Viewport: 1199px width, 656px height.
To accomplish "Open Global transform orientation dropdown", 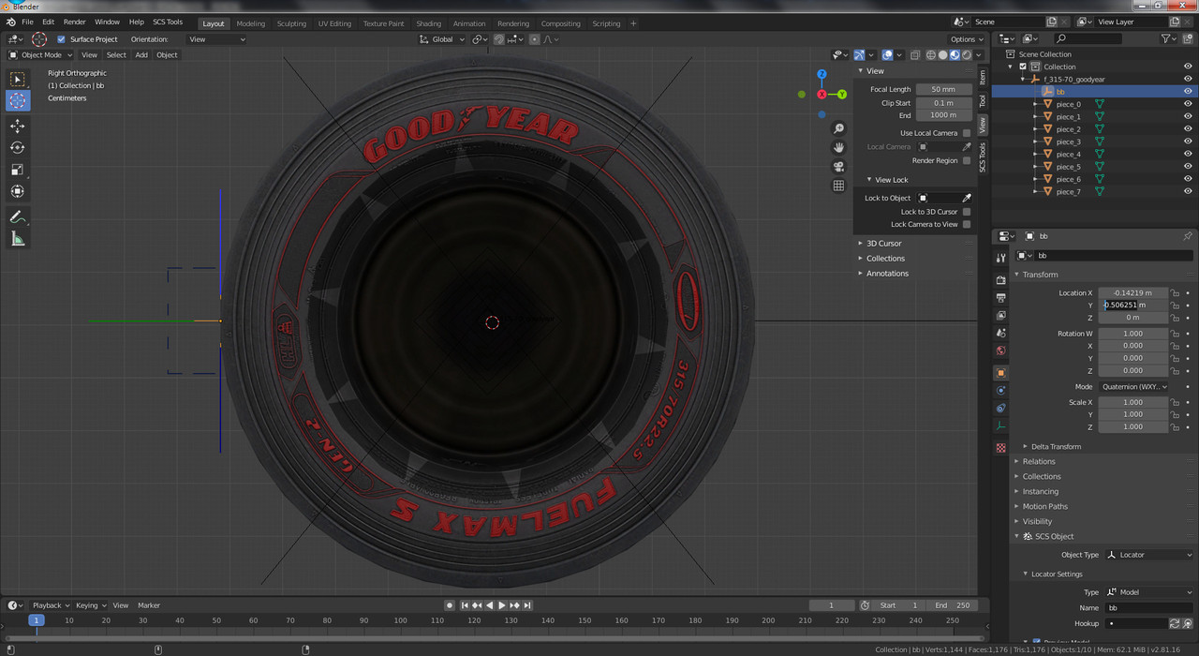I will [441, 39].
